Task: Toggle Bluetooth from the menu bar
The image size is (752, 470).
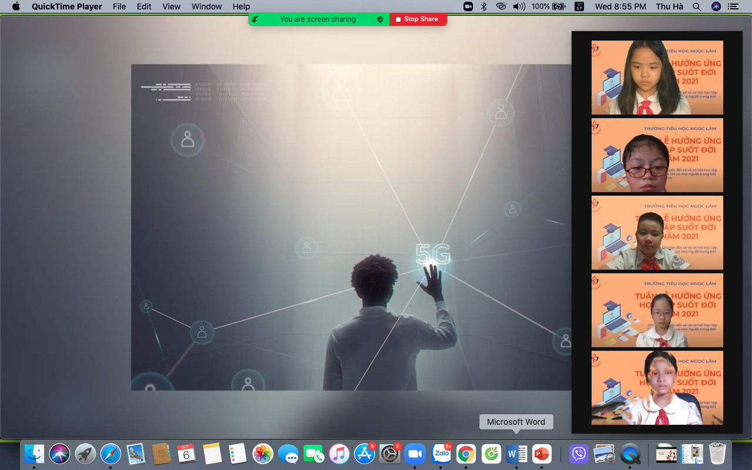Action: coord(484,6)
